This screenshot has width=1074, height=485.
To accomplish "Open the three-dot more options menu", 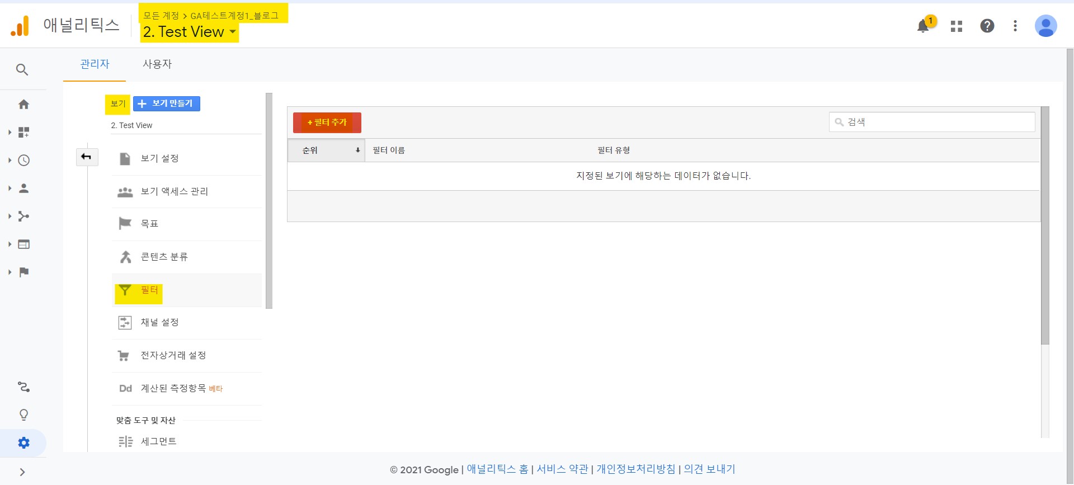I will (x=1015, y=26).
